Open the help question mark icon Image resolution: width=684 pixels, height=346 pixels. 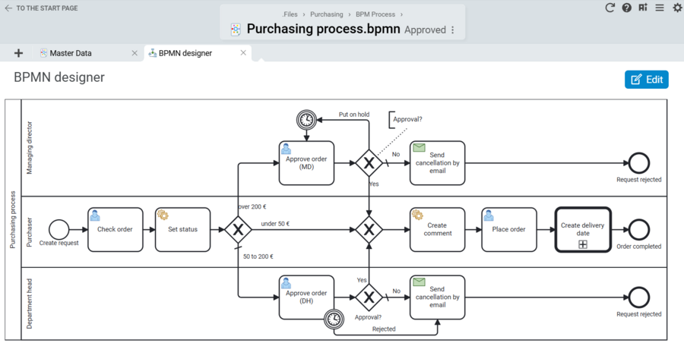pos(627,8)
